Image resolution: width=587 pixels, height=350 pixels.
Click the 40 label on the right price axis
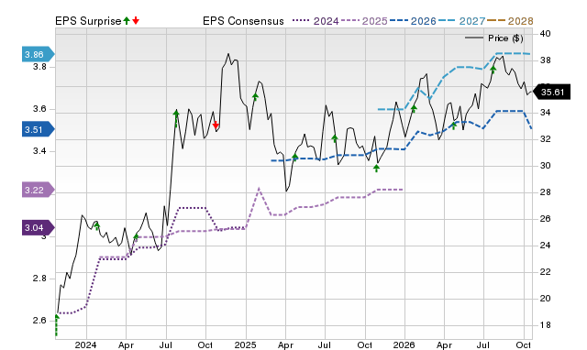[x=545, y=34]
